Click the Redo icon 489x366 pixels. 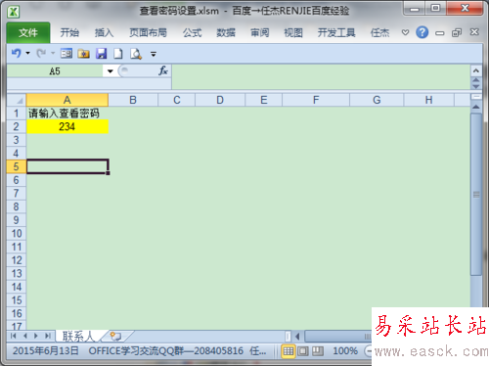41,53
